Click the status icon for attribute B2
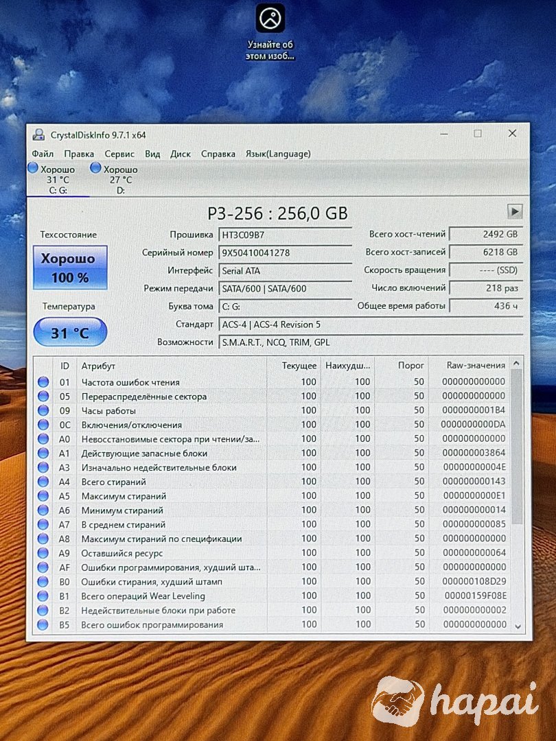The image size is (556, 741). [x=43, y=610]
